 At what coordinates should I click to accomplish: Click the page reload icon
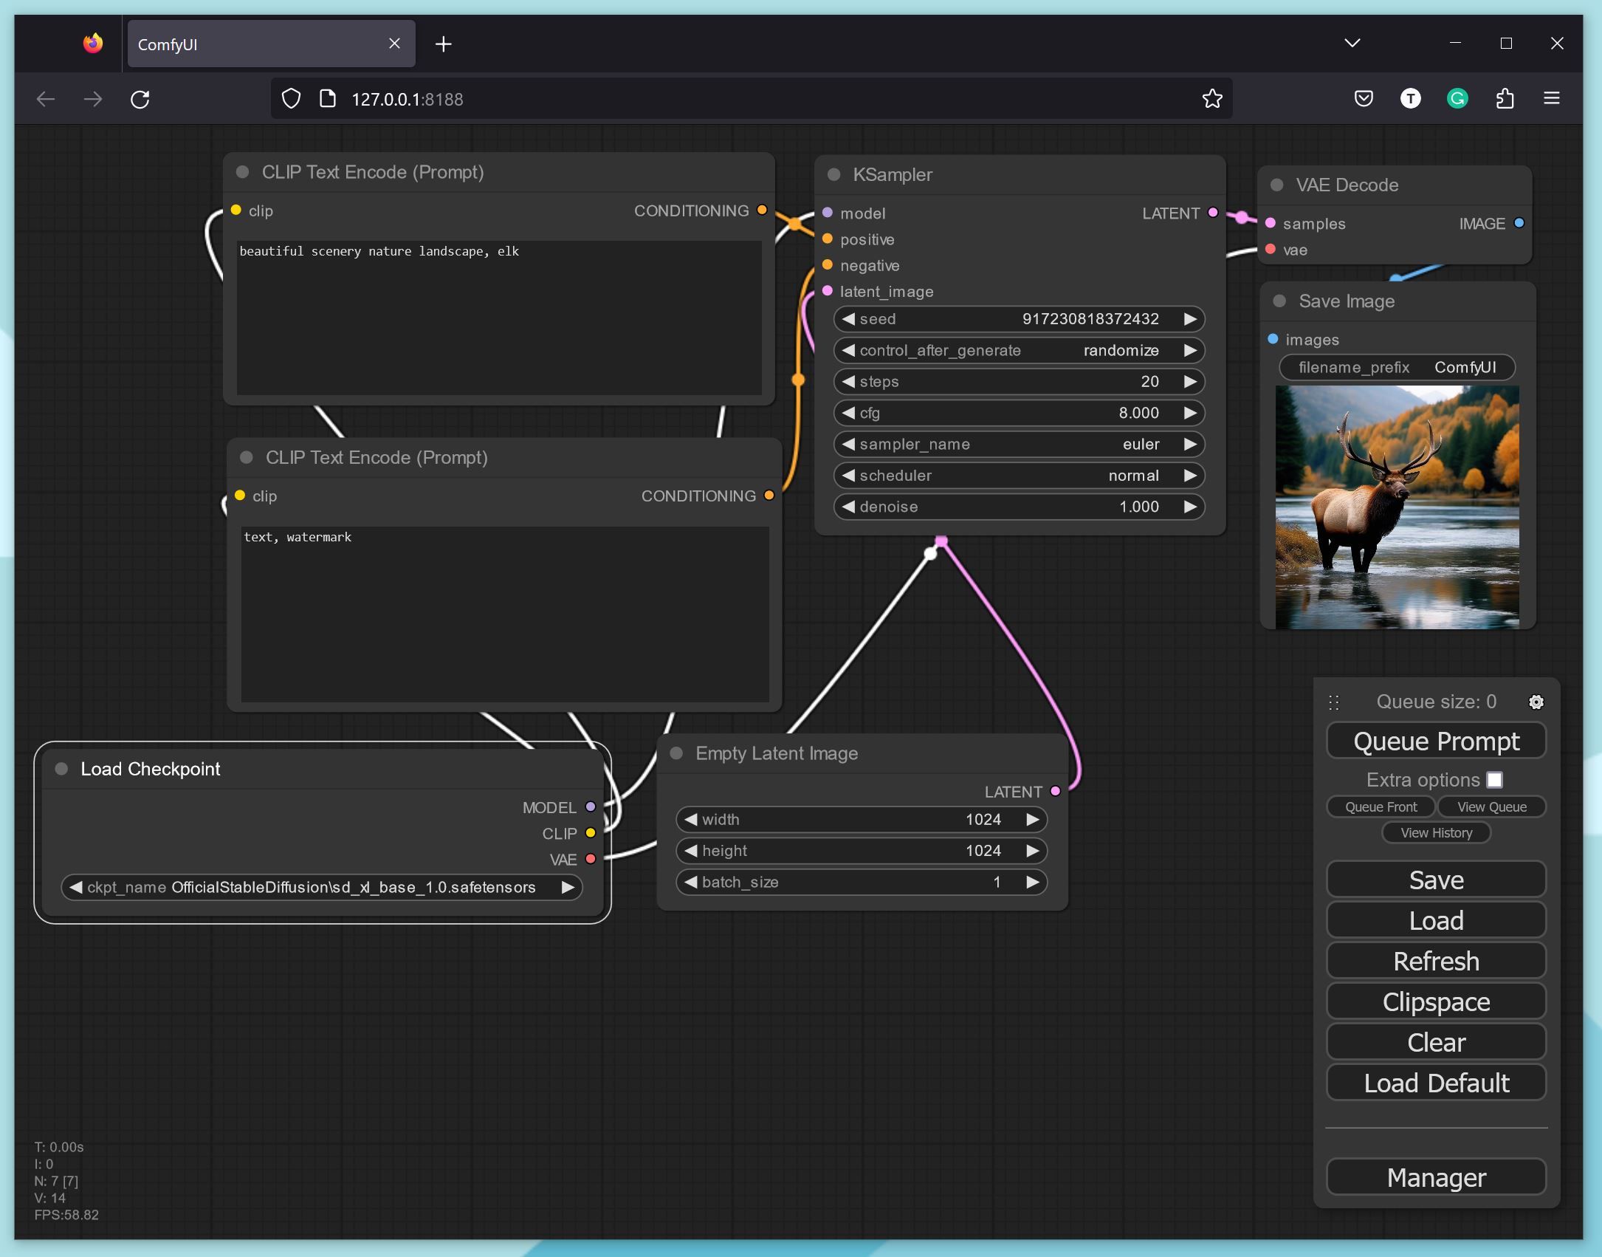(140, 99)
